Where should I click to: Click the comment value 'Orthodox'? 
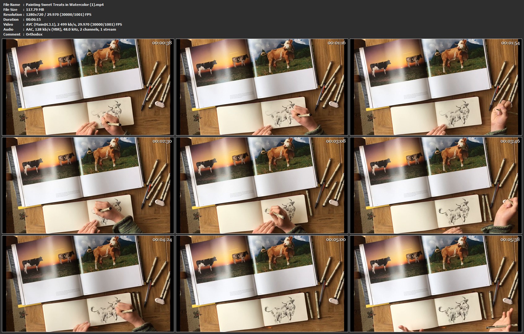click(34, 34)
